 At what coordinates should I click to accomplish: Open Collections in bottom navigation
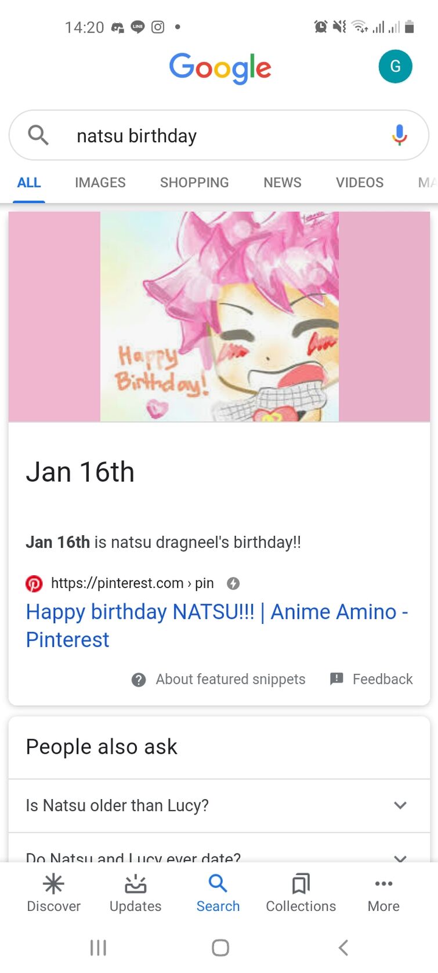(301, 893)
